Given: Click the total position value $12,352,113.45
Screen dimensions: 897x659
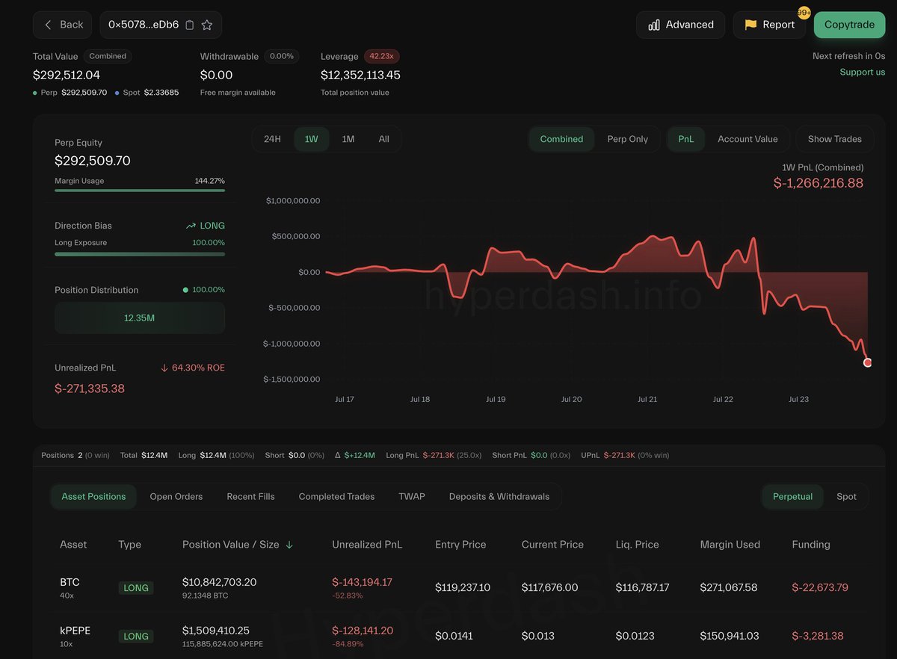Looking at the screenshot, I should [360, 75].
